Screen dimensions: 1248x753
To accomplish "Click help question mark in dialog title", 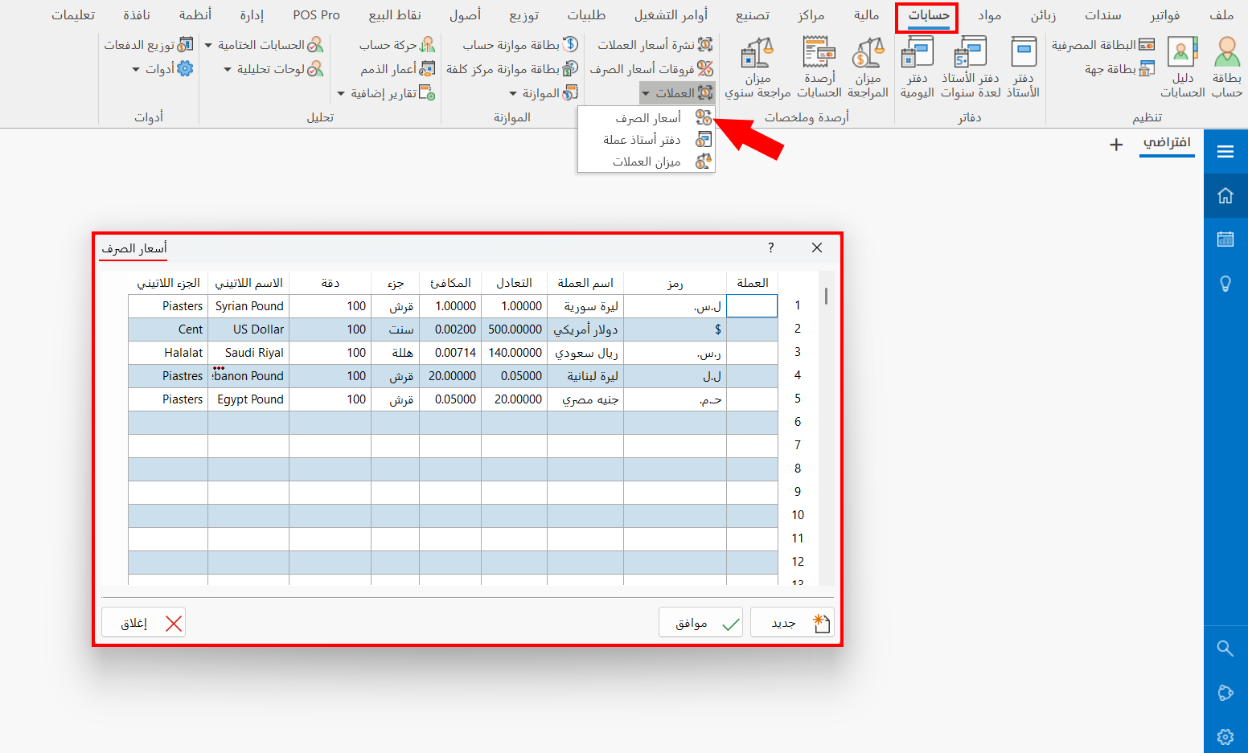I will click(x=771, y=248).
